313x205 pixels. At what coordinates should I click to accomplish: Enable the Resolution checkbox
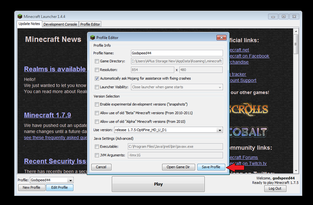coord(97,70)
